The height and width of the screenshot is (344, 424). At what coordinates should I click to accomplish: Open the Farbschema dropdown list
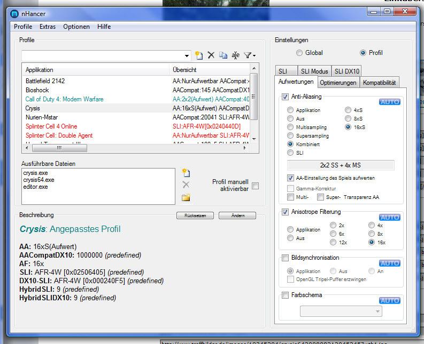point(341,311)
